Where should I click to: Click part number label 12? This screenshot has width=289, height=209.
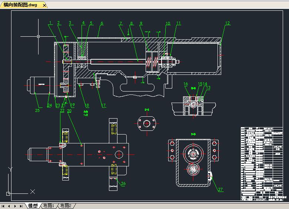click(x=227, y=23)
